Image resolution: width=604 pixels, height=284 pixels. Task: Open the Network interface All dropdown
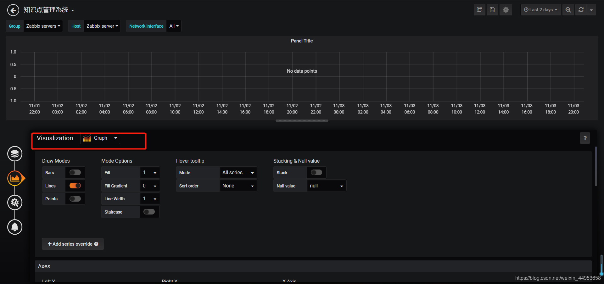pyautogui.click(x=174, y=26)
